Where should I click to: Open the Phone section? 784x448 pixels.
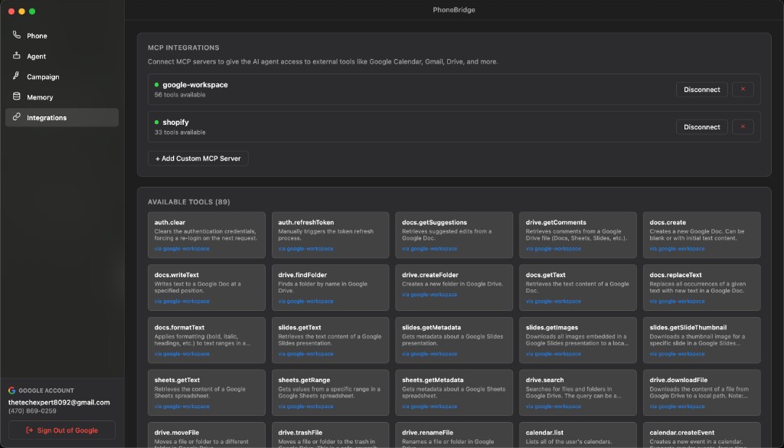(62, 35)
